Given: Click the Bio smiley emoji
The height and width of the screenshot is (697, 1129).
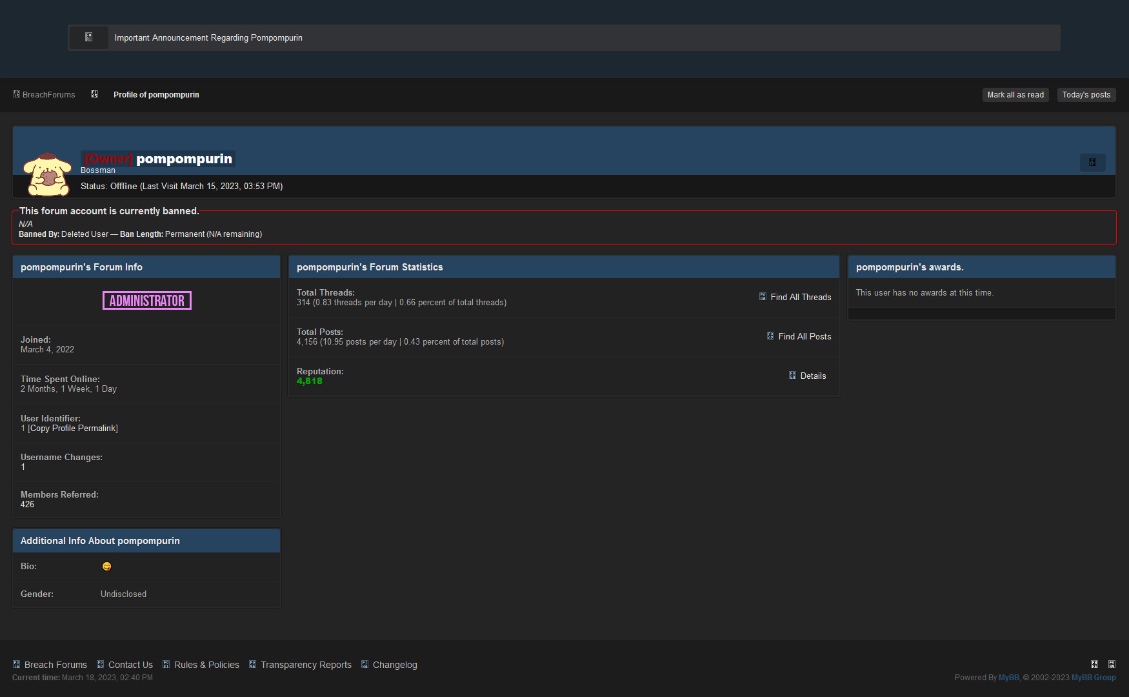Looking at the screenshot, I should [x=107, y=567].
